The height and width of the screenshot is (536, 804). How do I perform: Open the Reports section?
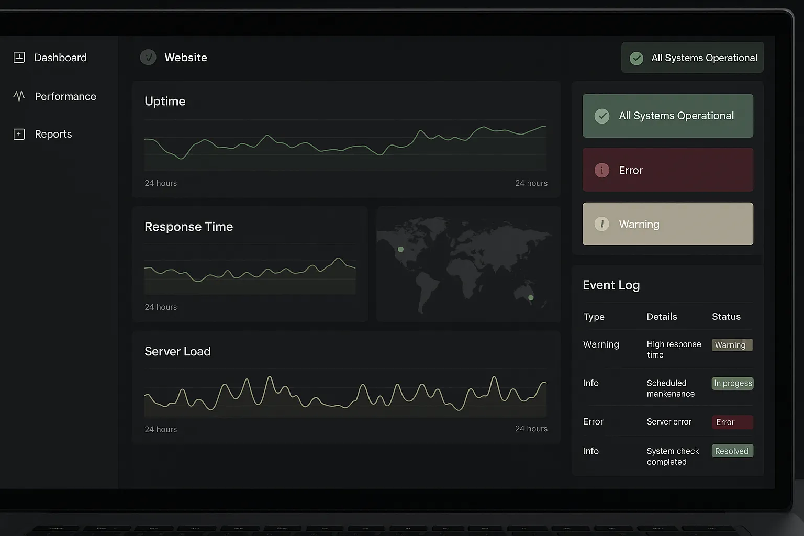click(x=42, y=134)
